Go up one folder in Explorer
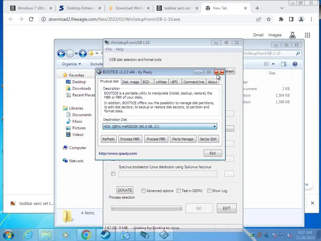The image size is (321, 241). [83, 53]
